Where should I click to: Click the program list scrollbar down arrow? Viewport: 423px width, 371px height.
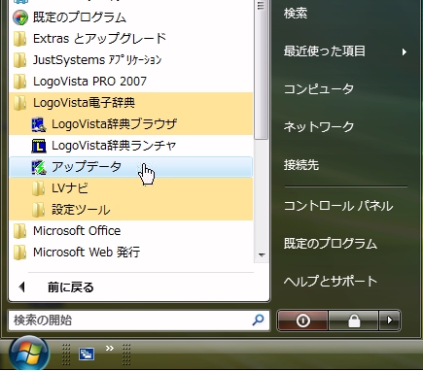pos(262,255)
